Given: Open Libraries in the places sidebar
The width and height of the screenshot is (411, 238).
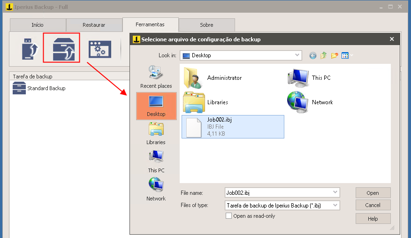Looking at the screenshot, I should [x=156, y=134].
